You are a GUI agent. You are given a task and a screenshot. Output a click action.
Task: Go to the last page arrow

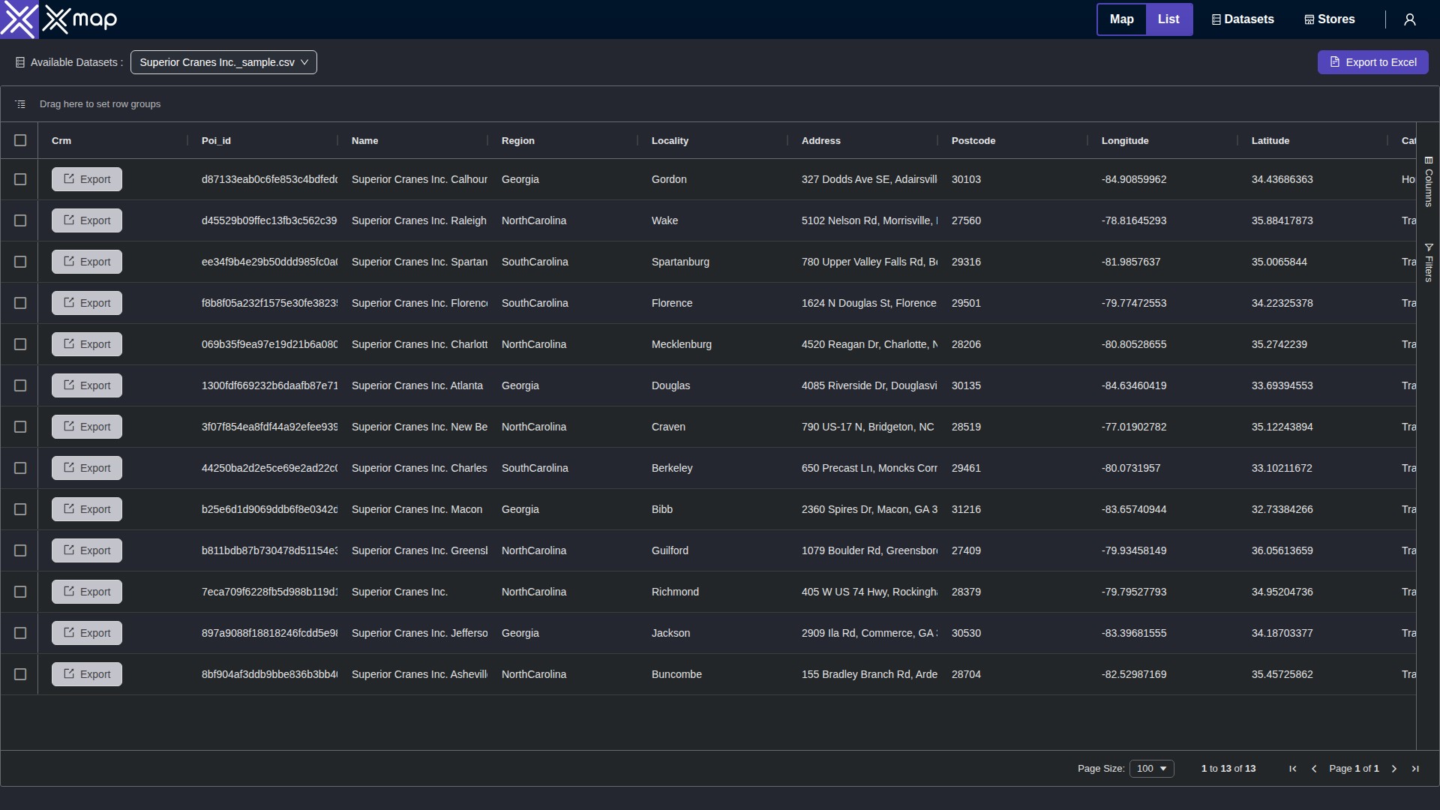1415,769
